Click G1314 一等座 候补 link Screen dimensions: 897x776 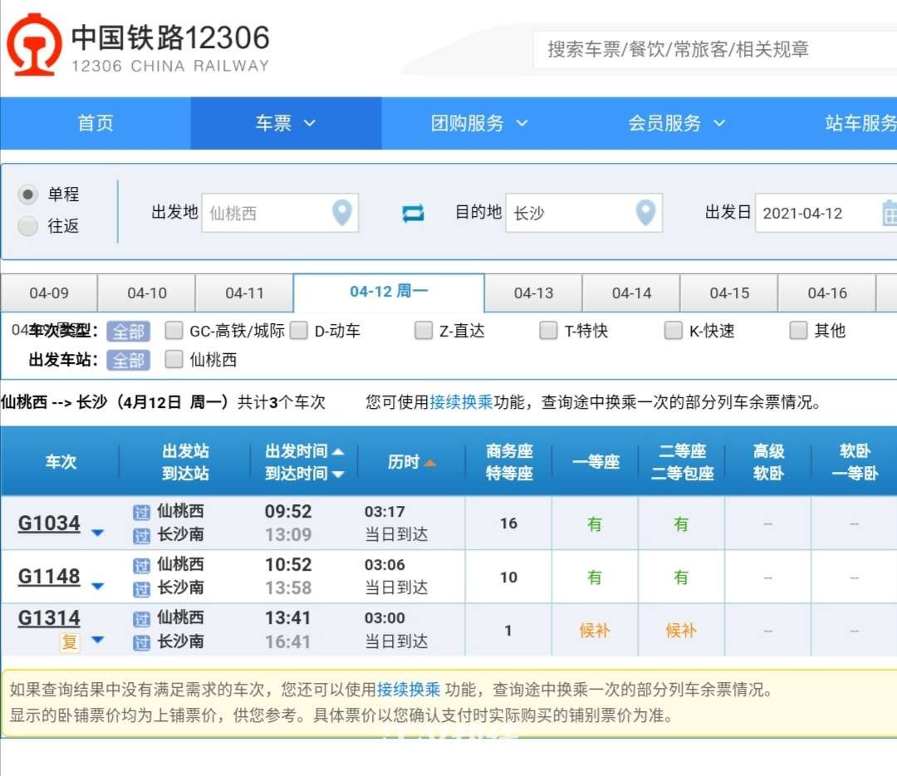point(595,631)
